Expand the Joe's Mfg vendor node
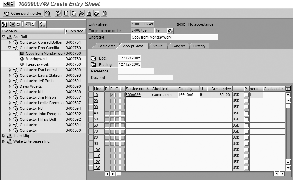The width and height of the screenshot is (293, 180). tap(4, 136)
